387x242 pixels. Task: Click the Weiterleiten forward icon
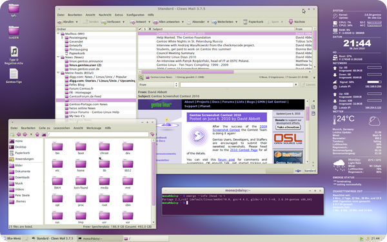pos(214,22)
